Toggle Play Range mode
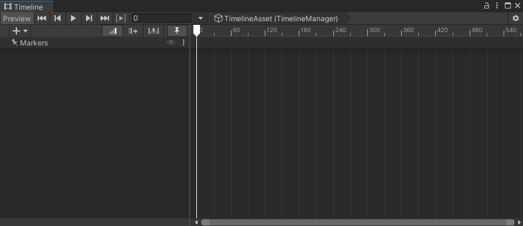This screenshot has width=523, height=226. coord(121,18)
